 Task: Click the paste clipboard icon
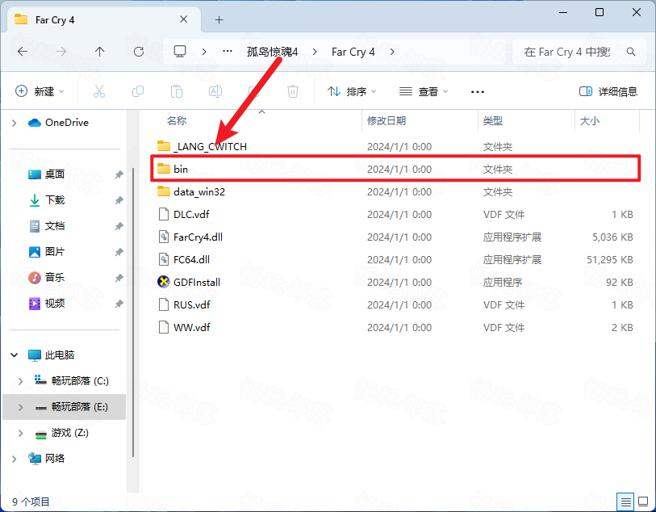tap(177, 91)
